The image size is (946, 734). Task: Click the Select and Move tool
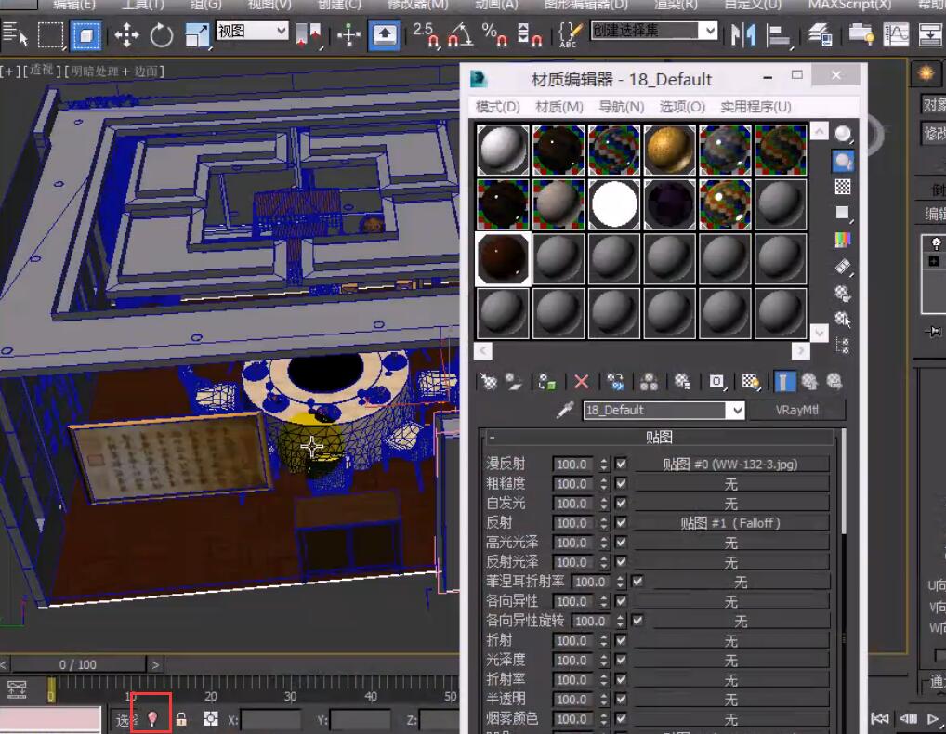[126, 36]
